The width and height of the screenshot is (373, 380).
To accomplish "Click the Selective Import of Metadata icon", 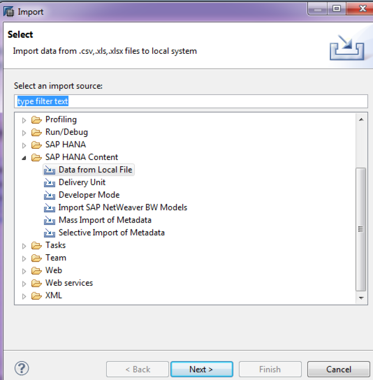I will (x=49, y=233).
